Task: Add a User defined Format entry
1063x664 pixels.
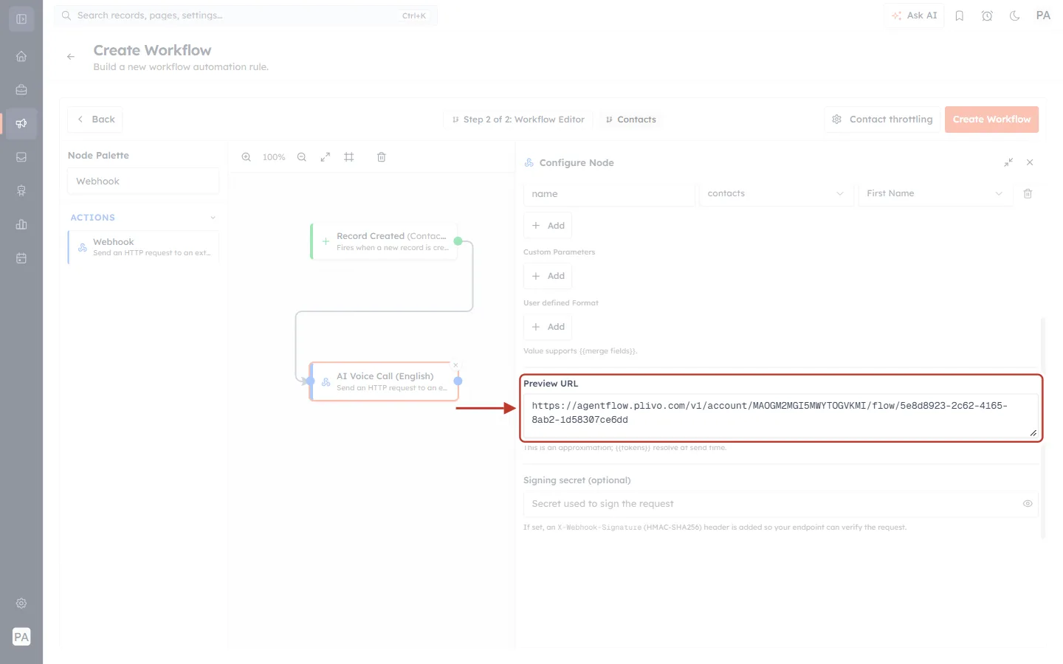Action: (548, 327)
